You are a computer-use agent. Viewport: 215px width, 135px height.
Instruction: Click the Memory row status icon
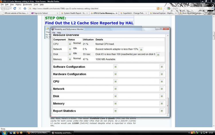[70, 59]
